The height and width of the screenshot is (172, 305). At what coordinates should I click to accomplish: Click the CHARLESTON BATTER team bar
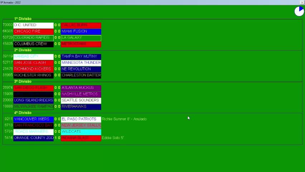pyautogui.click(x=81, y=75)
